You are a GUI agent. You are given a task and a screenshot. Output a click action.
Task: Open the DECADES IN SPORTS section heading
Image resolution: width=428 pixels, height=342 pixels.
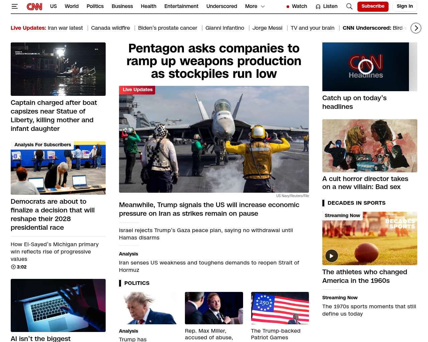[x=356, y=203]
